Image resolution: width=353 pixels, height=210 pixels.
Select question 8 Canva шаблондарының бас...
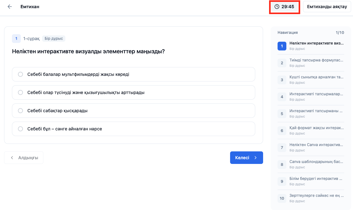(x=311, y=165)
